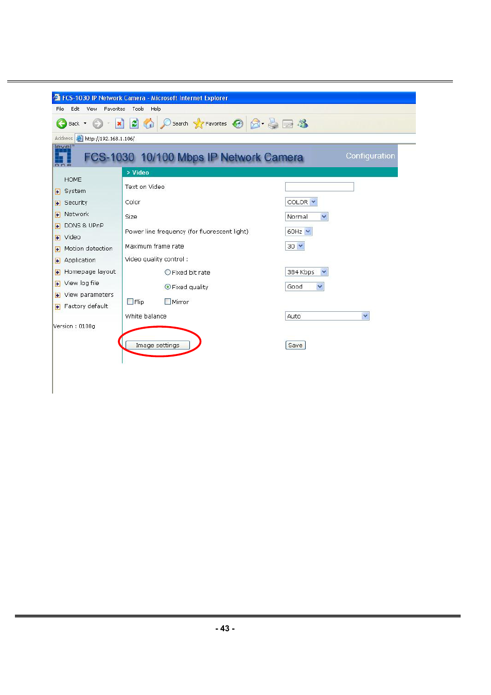Click the Configuration header text
The height and width of the screenshot is (695, 491).
[x=371, y=156]
